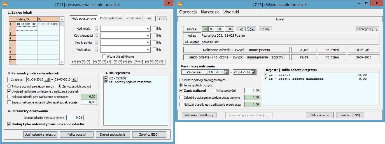Click the Drukuj zestawienie button
The width and height of the screenshot is (385, 144).
click(113, 134)
